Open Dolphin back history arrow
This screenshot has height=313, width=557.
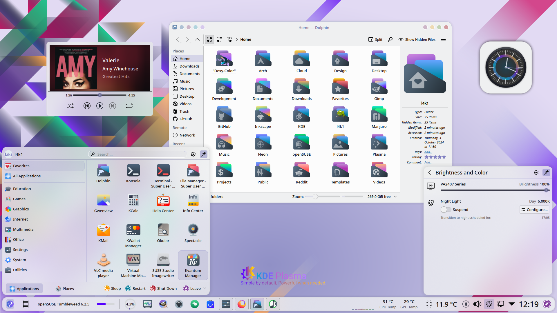(178, 39)
